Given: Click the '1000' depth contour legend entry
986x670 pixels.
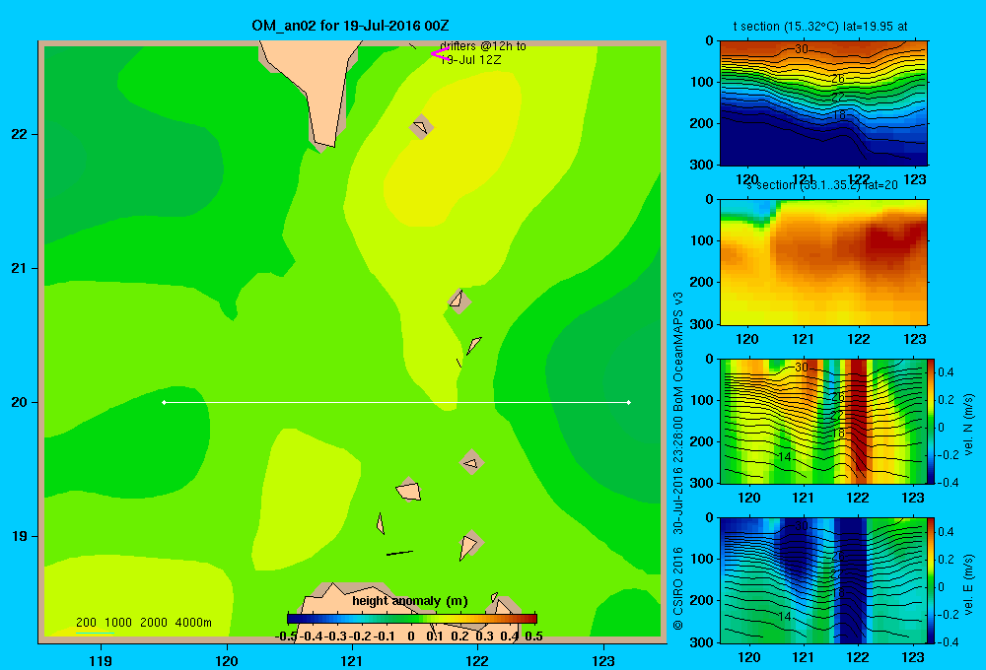Looking at the screenshot, I should (118, 623).
